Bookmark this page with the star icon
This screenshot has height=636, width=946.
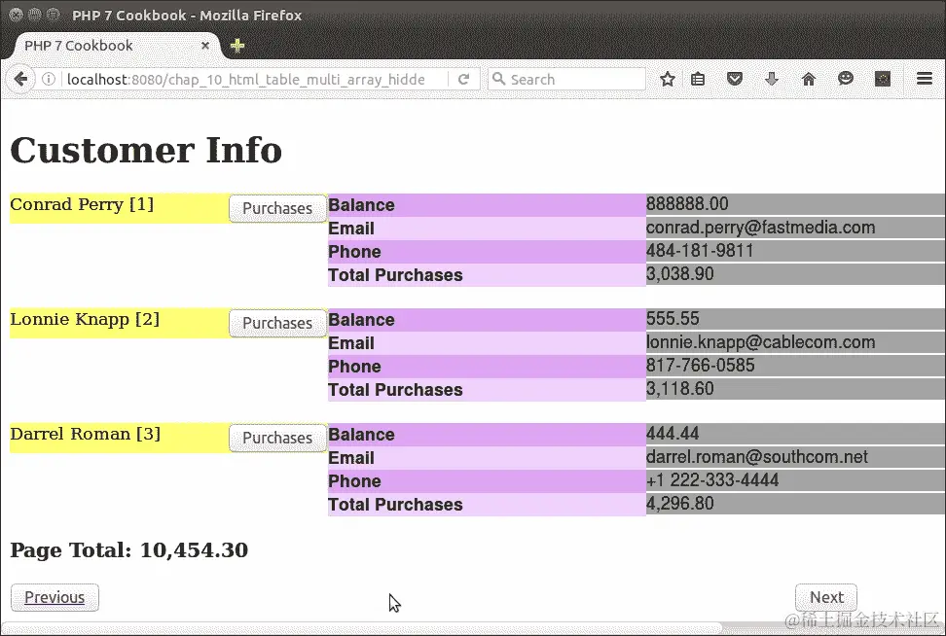click(667, 79)
